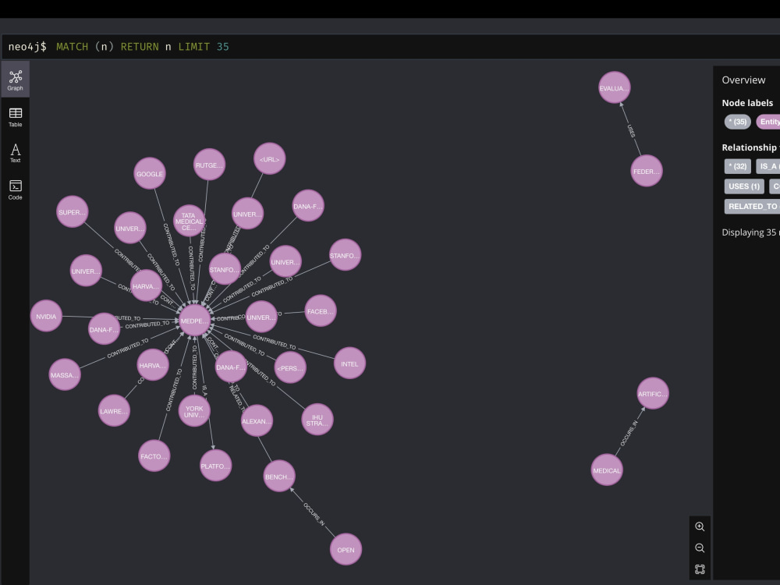Select the Entity node label chip
The image size is (780, 585).
[768, 122]
